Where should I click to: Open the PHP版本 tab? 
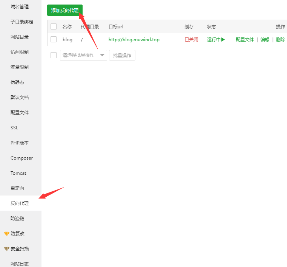[x=20, y=143]
